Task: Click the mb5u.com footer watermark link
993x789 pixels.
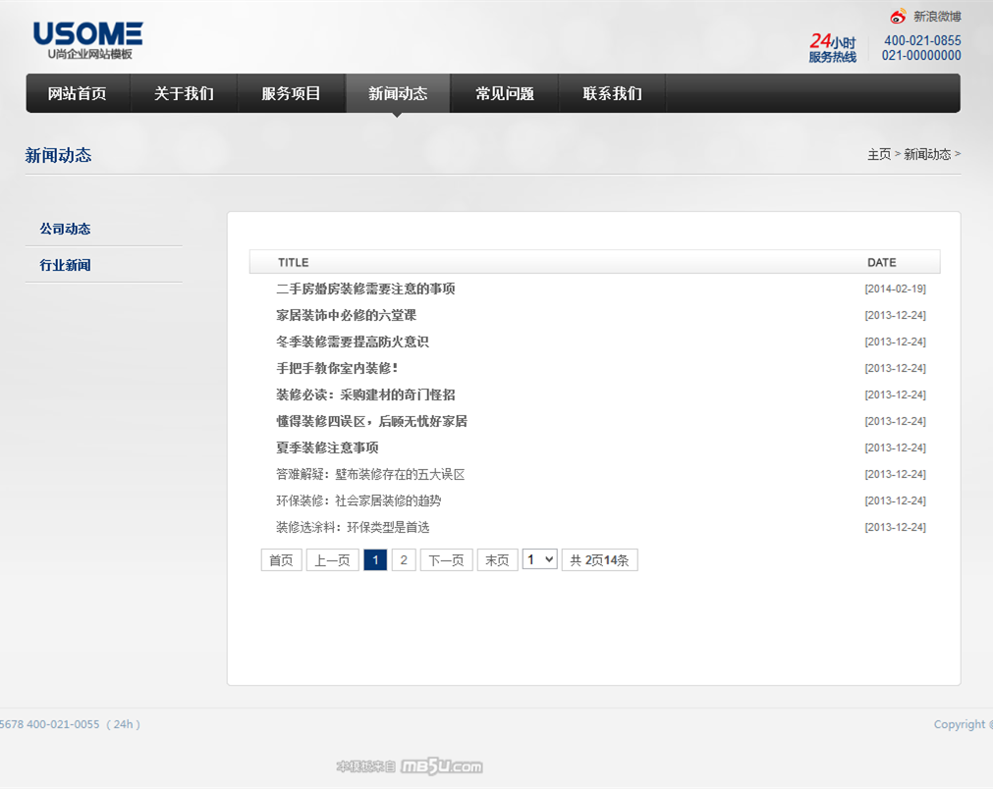Action: point(441,766)
